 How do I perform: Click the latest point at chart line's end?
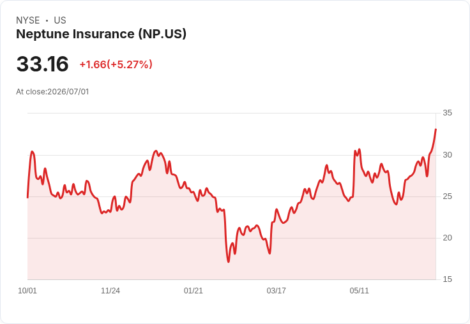436,129
